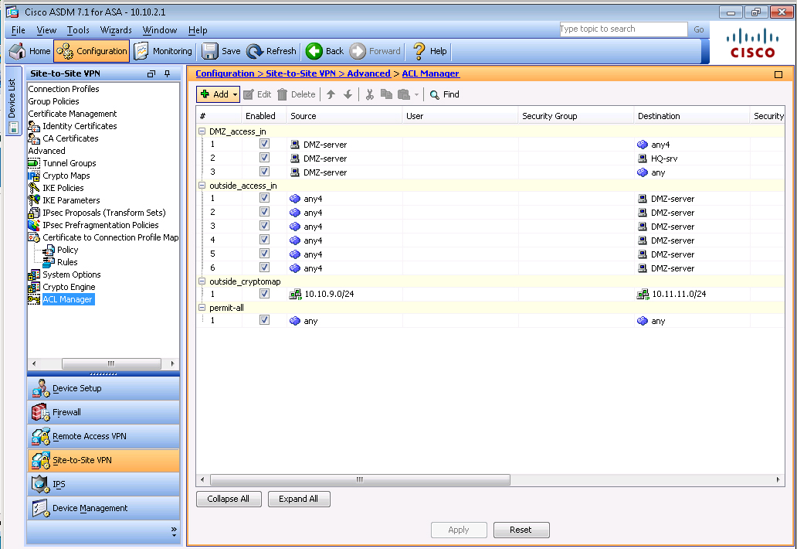The image size is (797, 549).
Task: Move rule up with arrow icon
Action: 331,94
